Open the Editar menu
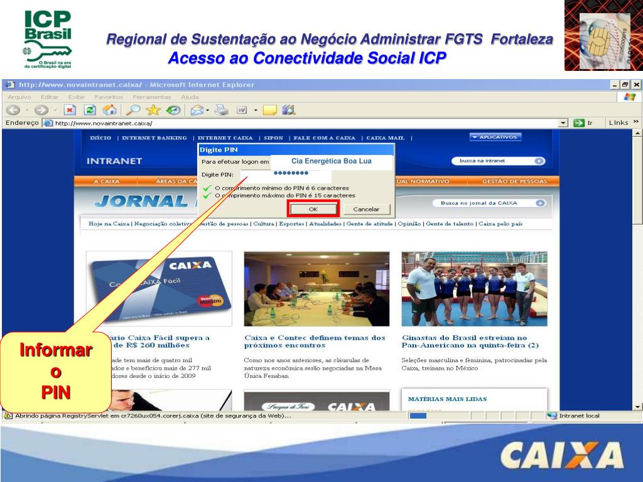The width and height of the screenshot is (643, 482). pos(49,97)
